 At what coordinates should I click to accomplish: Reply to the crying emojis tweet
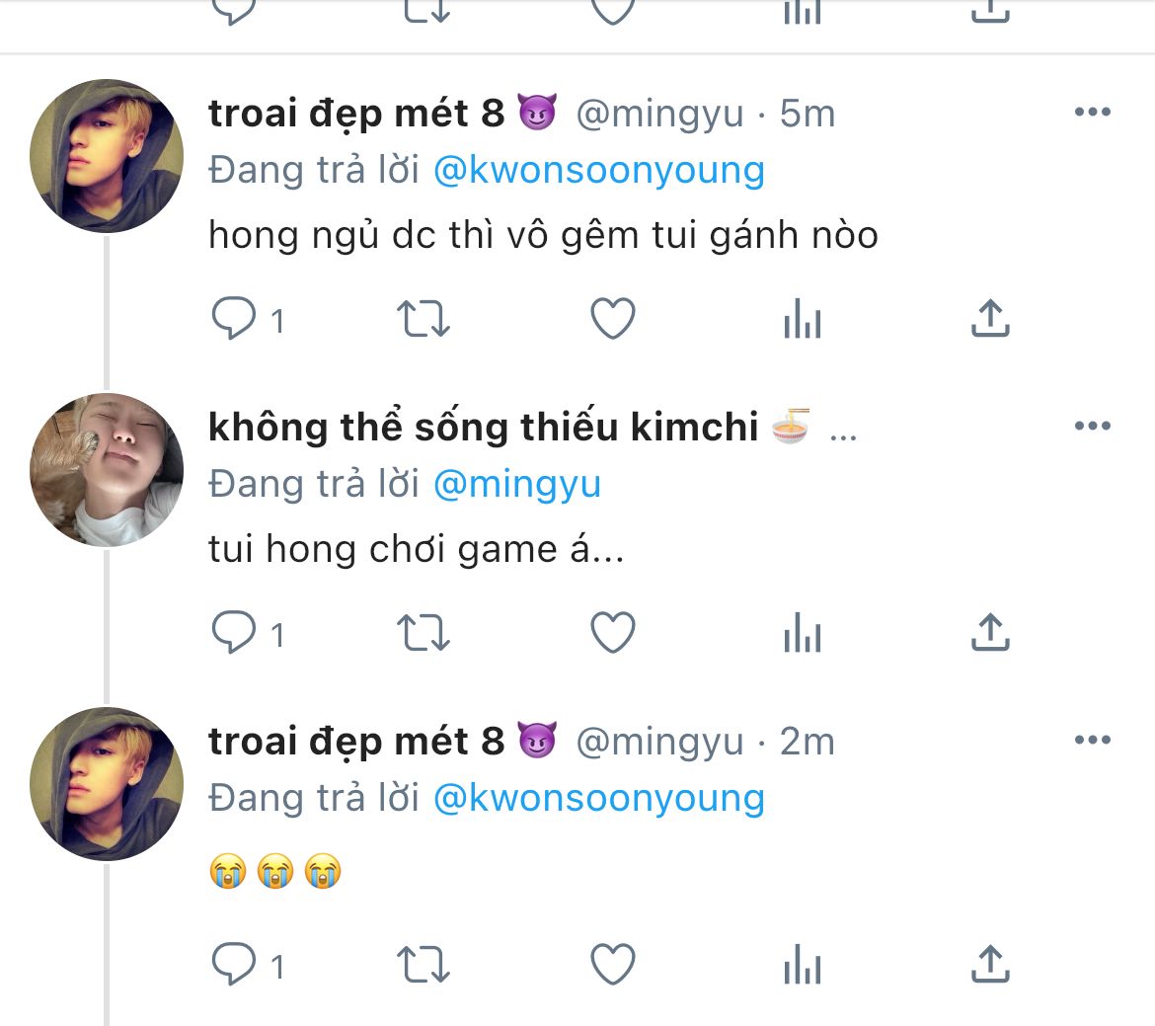point(234,964)
